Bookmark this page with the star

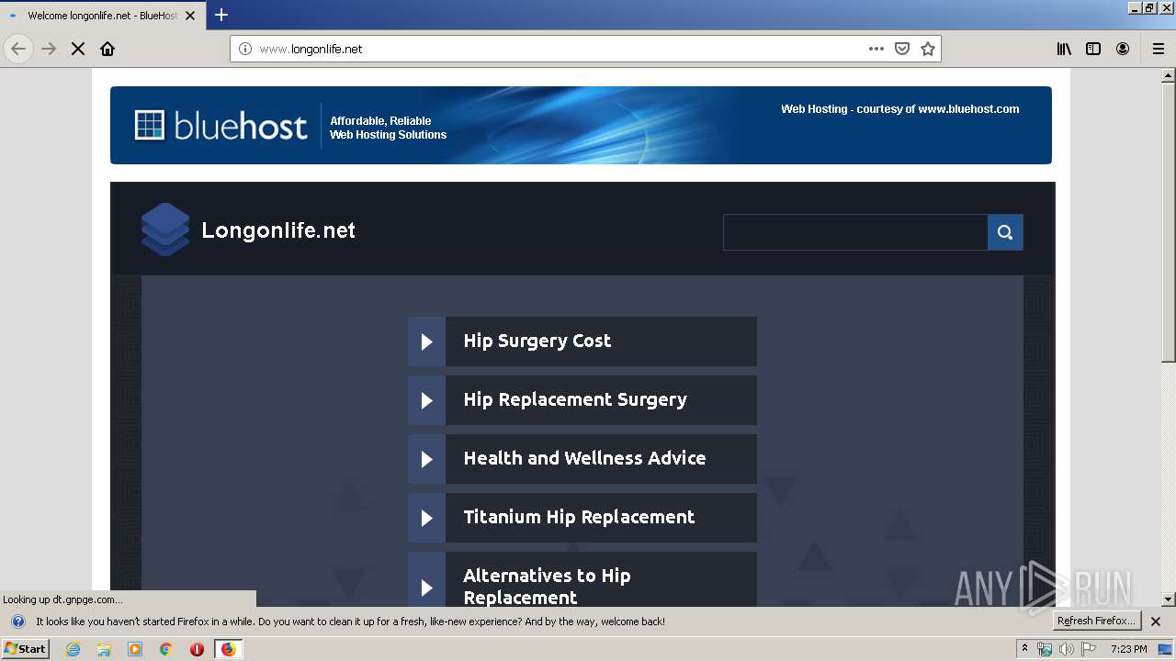coord(928,49)
